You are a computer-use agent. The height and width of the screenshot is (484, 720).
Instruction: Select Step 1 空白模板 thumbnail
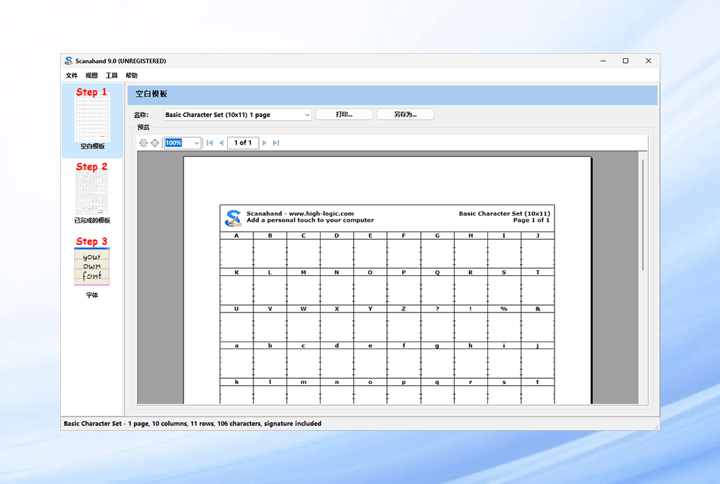tap(92, 120)
